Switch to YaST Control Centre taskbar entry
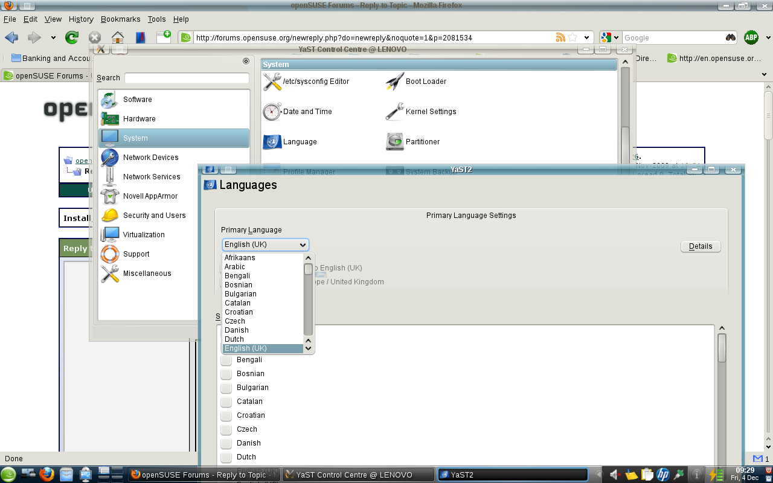Screen dimensions: 773x483 [x=359, y=475]
